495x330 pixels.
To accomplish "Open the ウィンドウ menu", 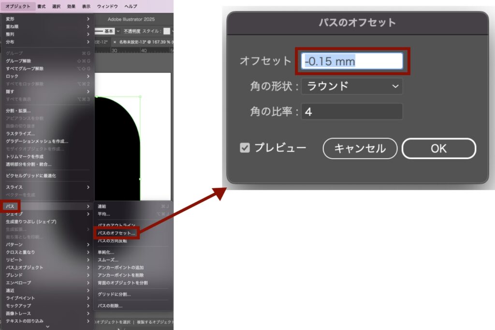I will 107,6.
